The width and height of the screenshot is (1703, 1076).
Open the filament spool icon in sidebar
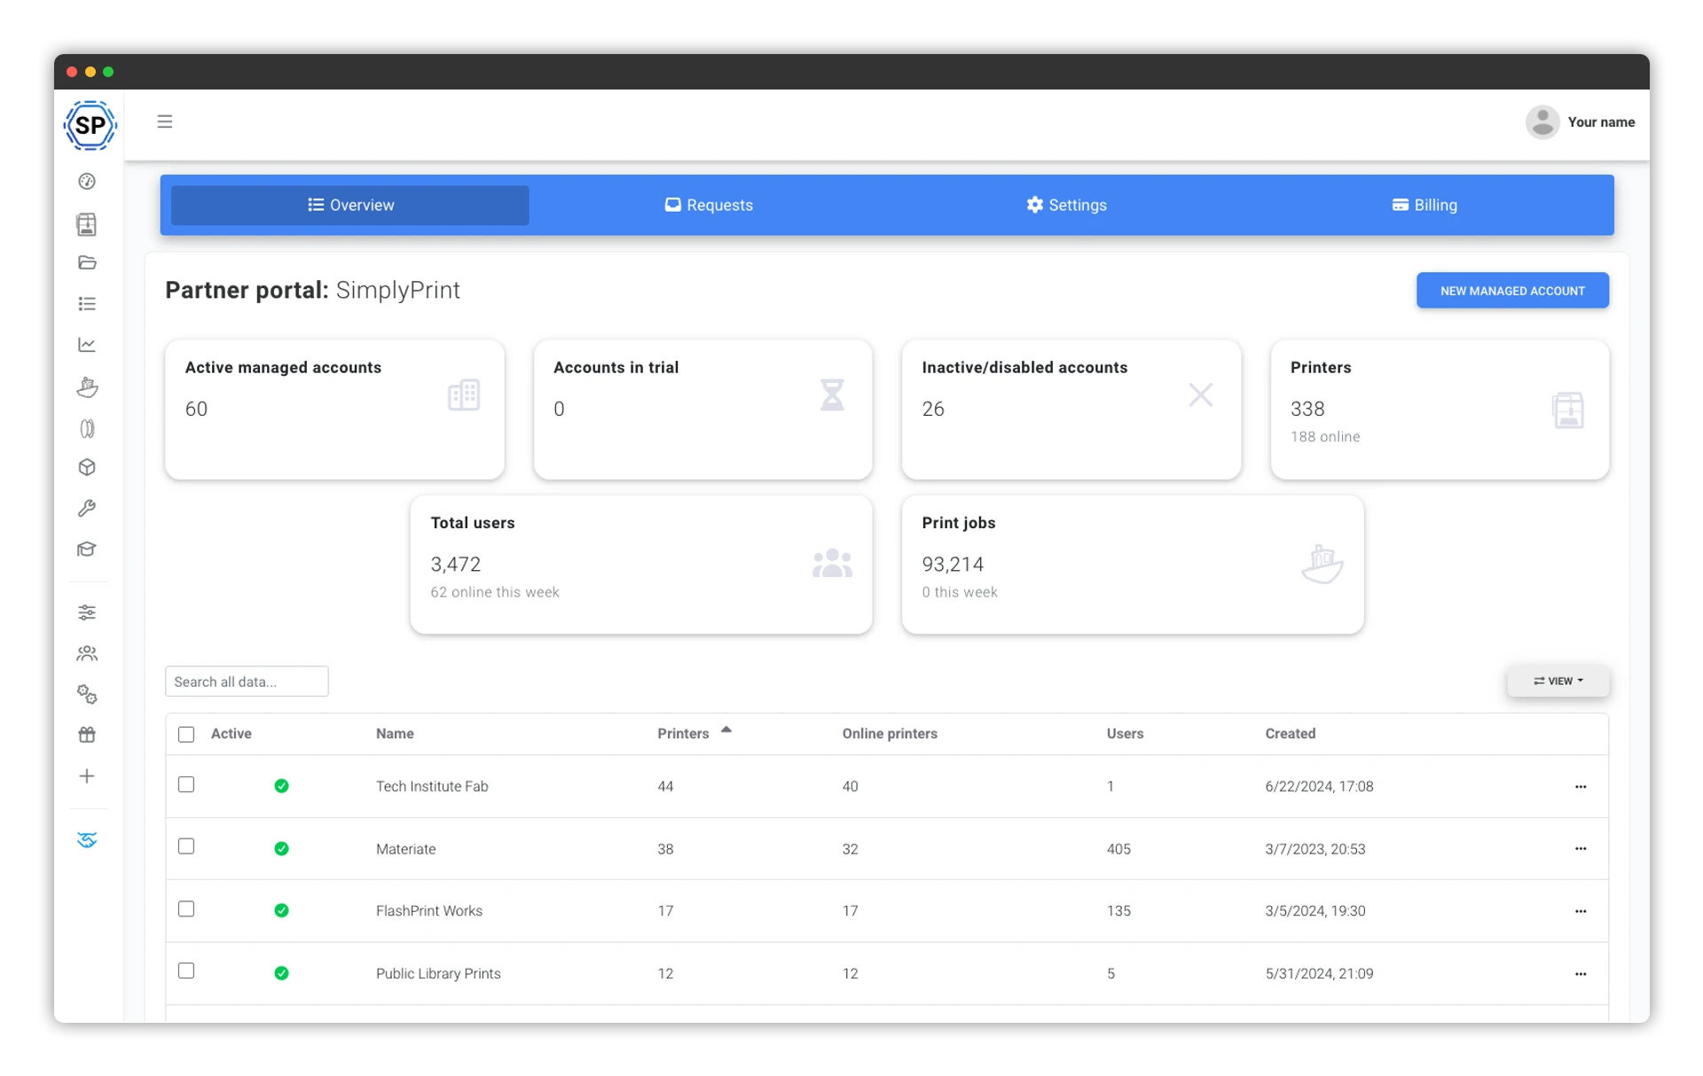pos(87,429)
